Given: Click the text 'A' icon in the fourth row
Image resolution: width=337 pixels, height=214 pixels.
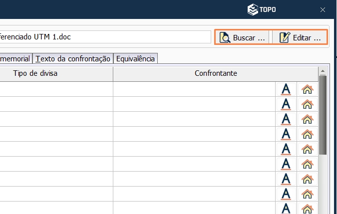Looking at the screenshot, I should tap(286, 134).
